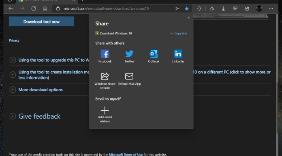Open Microsoft Terms of Use link

126,154
